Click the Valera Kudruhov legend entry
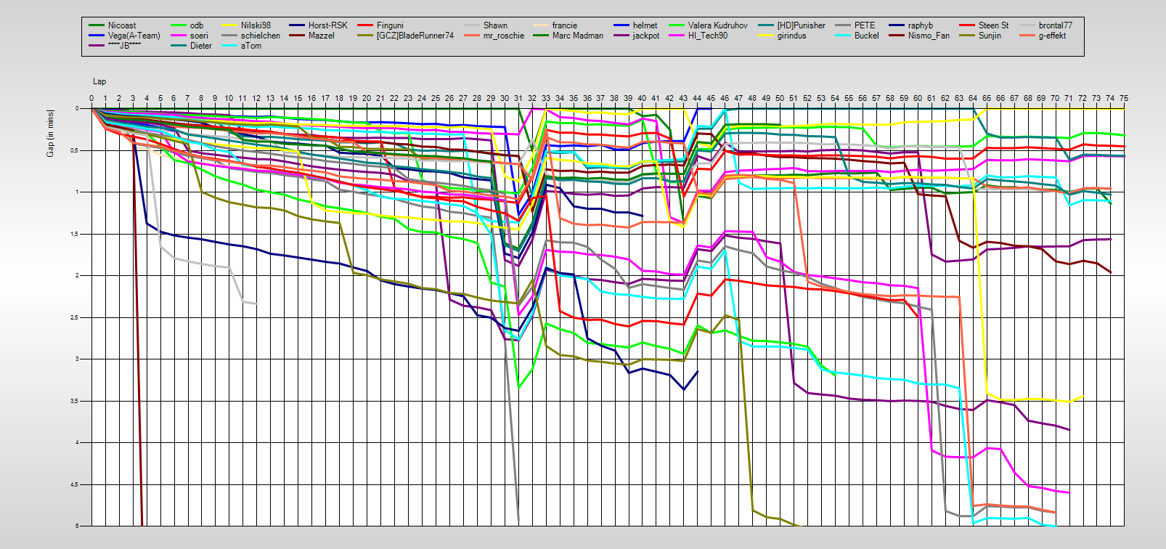The image size is (1166, 549). click(x=717, y=25)
